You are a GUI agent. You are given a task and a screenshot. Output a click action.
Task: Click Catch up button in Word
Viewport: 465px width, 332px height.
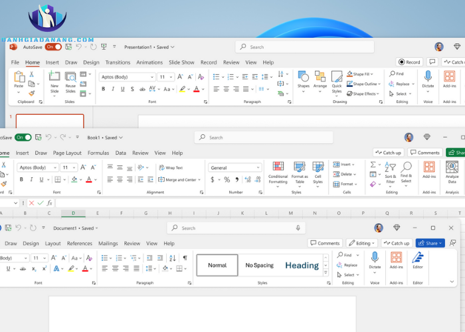[x=397, y=243]
